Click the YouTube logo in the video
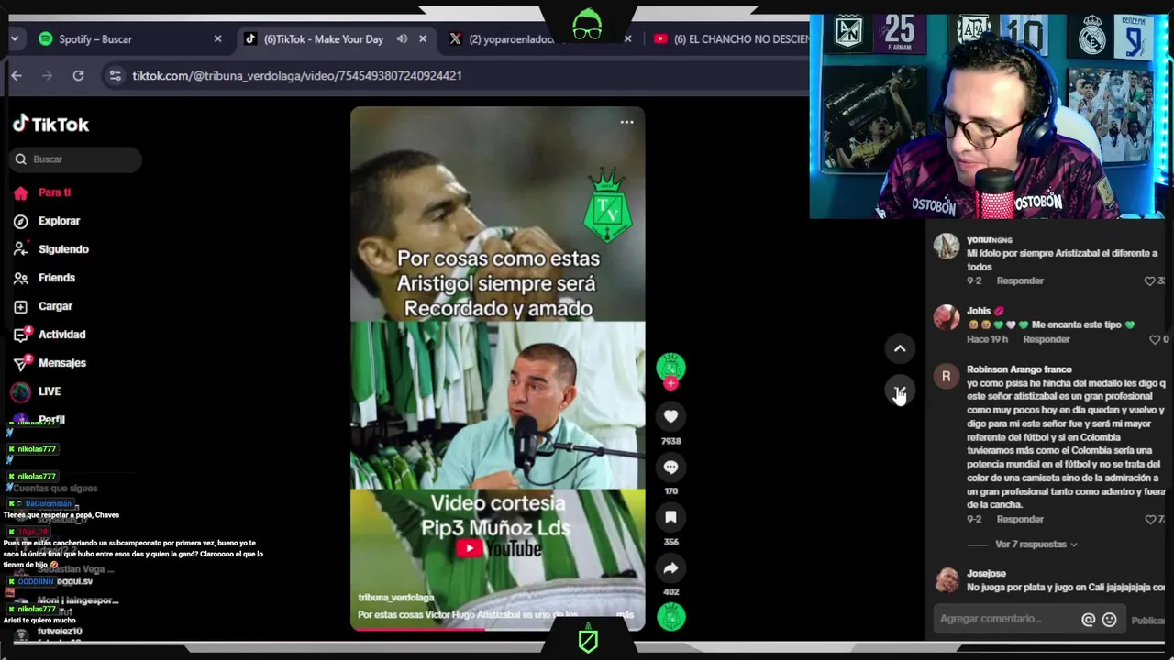Image resolution: width=1174 pixels, height=660 pixels. (x=501, y=548)
